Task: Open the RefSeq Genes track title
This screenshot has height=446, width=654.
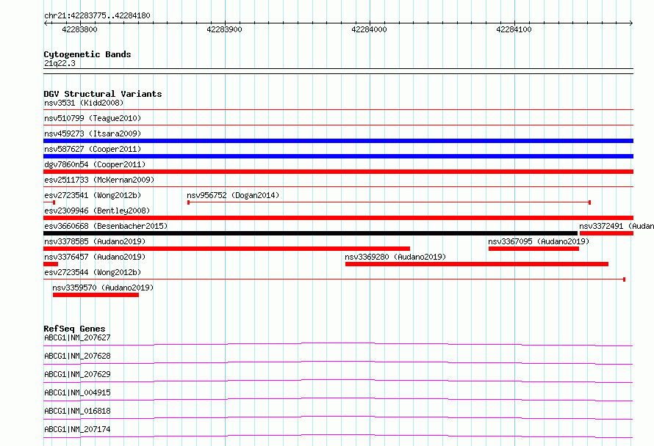Action: 74,329
